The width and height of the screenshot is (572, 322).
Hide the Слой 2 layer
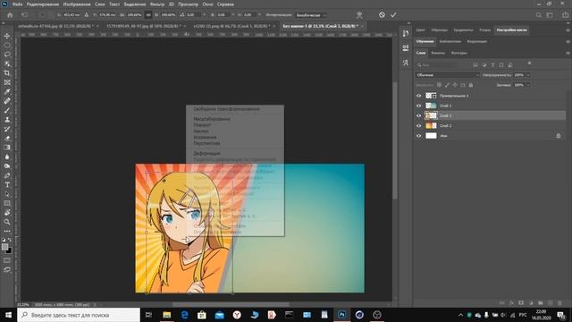click(x=419, y=125)
